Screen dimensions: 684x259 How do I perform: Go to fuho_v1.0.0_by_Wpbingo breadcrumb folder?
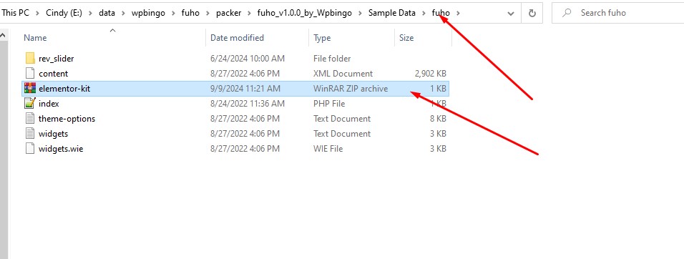pos(305,13)
